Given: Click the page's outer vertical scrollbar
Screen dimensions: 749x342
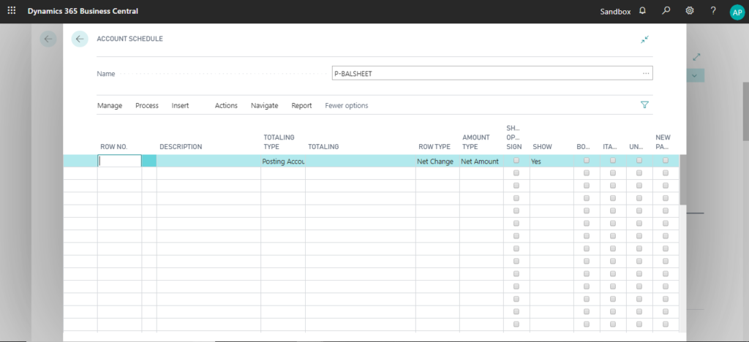Looking at the screenshot, I should point(745,110).
